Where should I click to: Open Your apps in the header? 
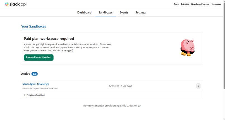[216, 4]
